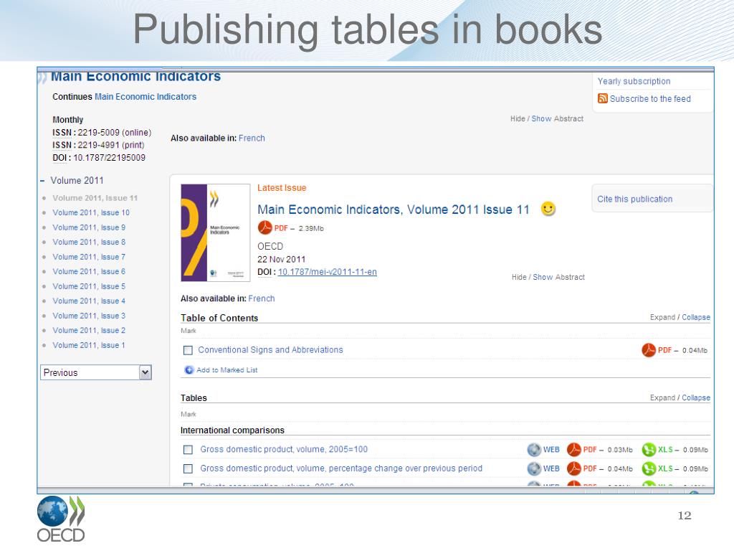Open WEB icon for GDP percentage change row
The image size is (734, 551).
533,468
